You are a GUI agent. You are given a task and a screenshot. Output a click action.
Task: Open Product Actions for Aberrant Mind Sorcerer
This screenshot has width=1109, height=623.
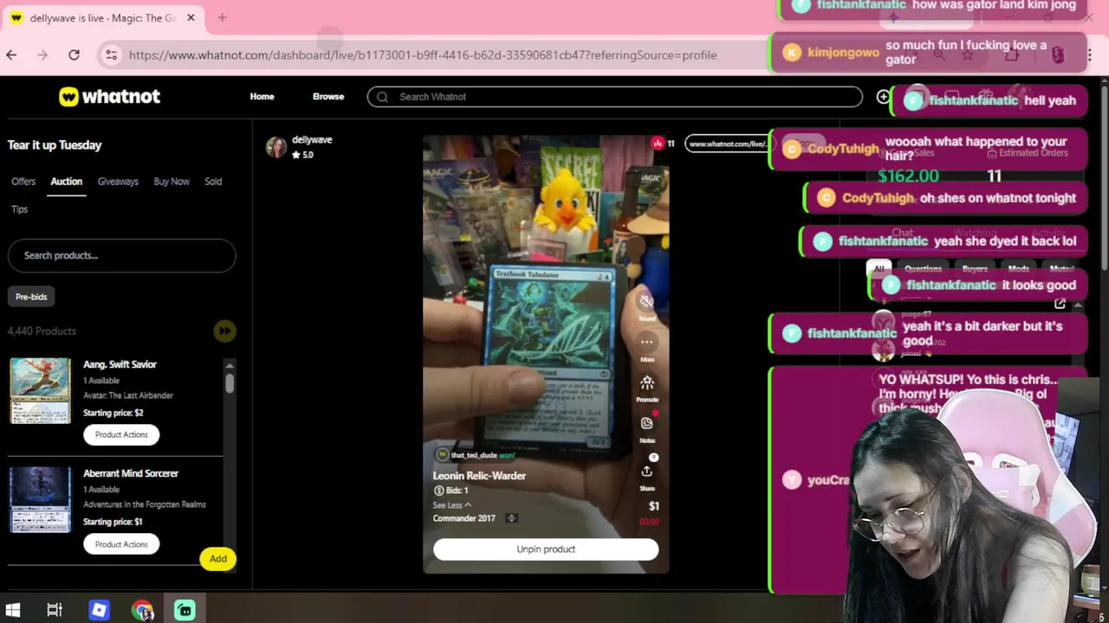pyautogui.click(x=121, y=544)
